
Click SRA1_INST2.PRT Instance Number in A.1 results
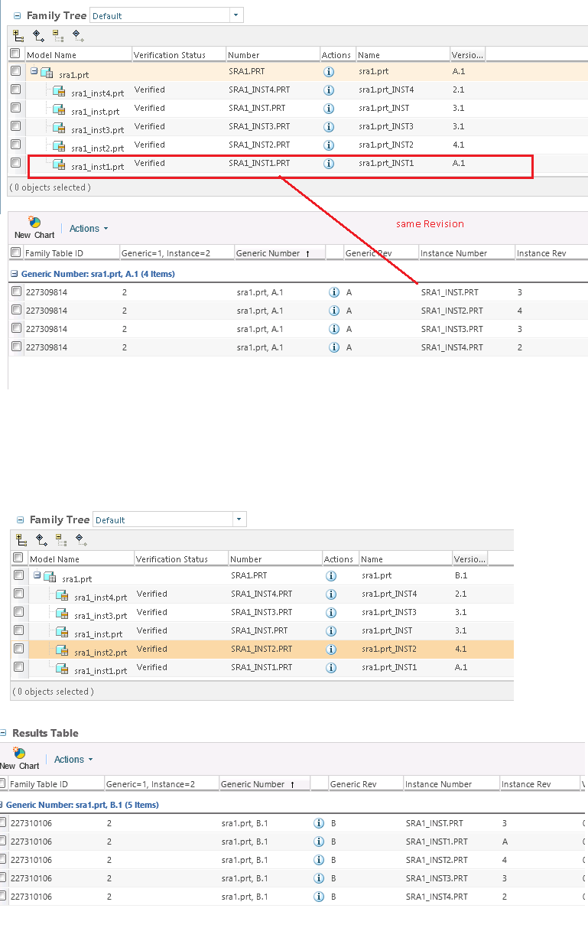coord(452,311)
